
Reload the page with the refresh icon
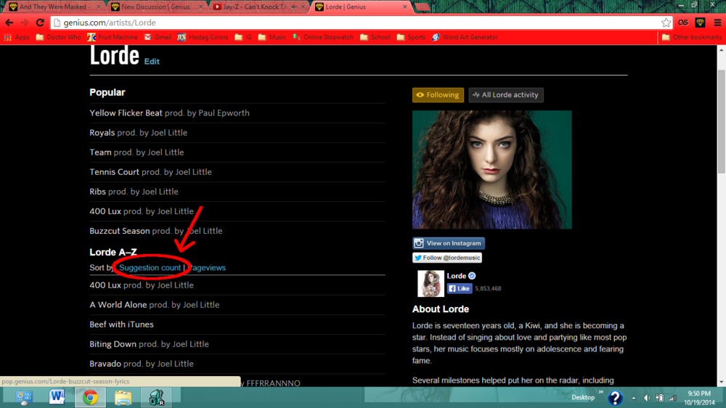40,23
